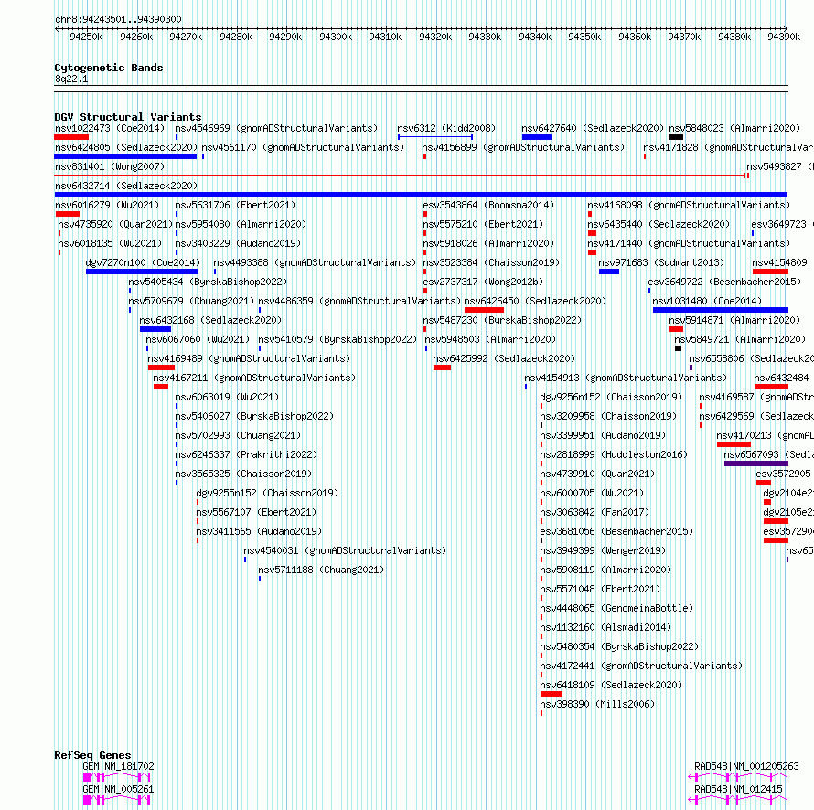Click the blue span under nsv6312 (Kidd2008)

[x=435, y=137]
